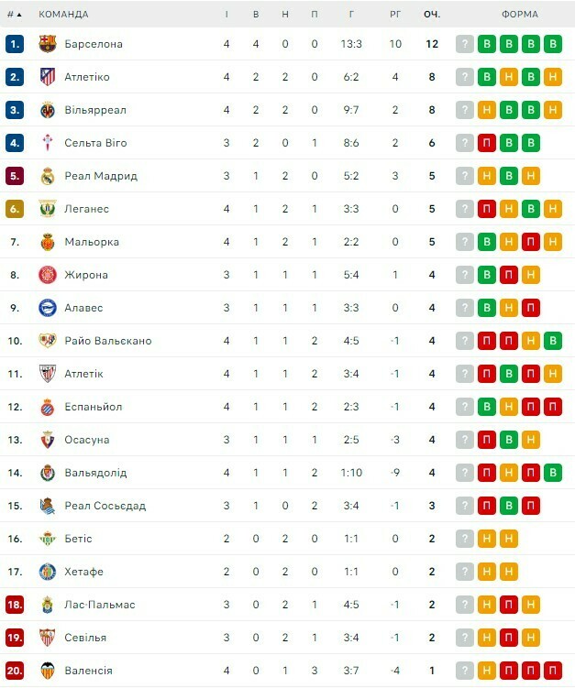Click the red position 18 badge
575x688 pixels.
[x=14, y=605]
